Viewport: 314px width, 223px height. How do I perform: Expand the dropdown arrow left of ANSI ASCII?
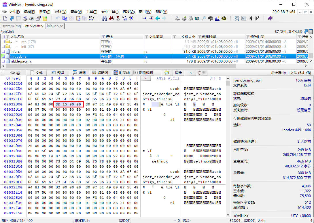[x=145, y=78]
